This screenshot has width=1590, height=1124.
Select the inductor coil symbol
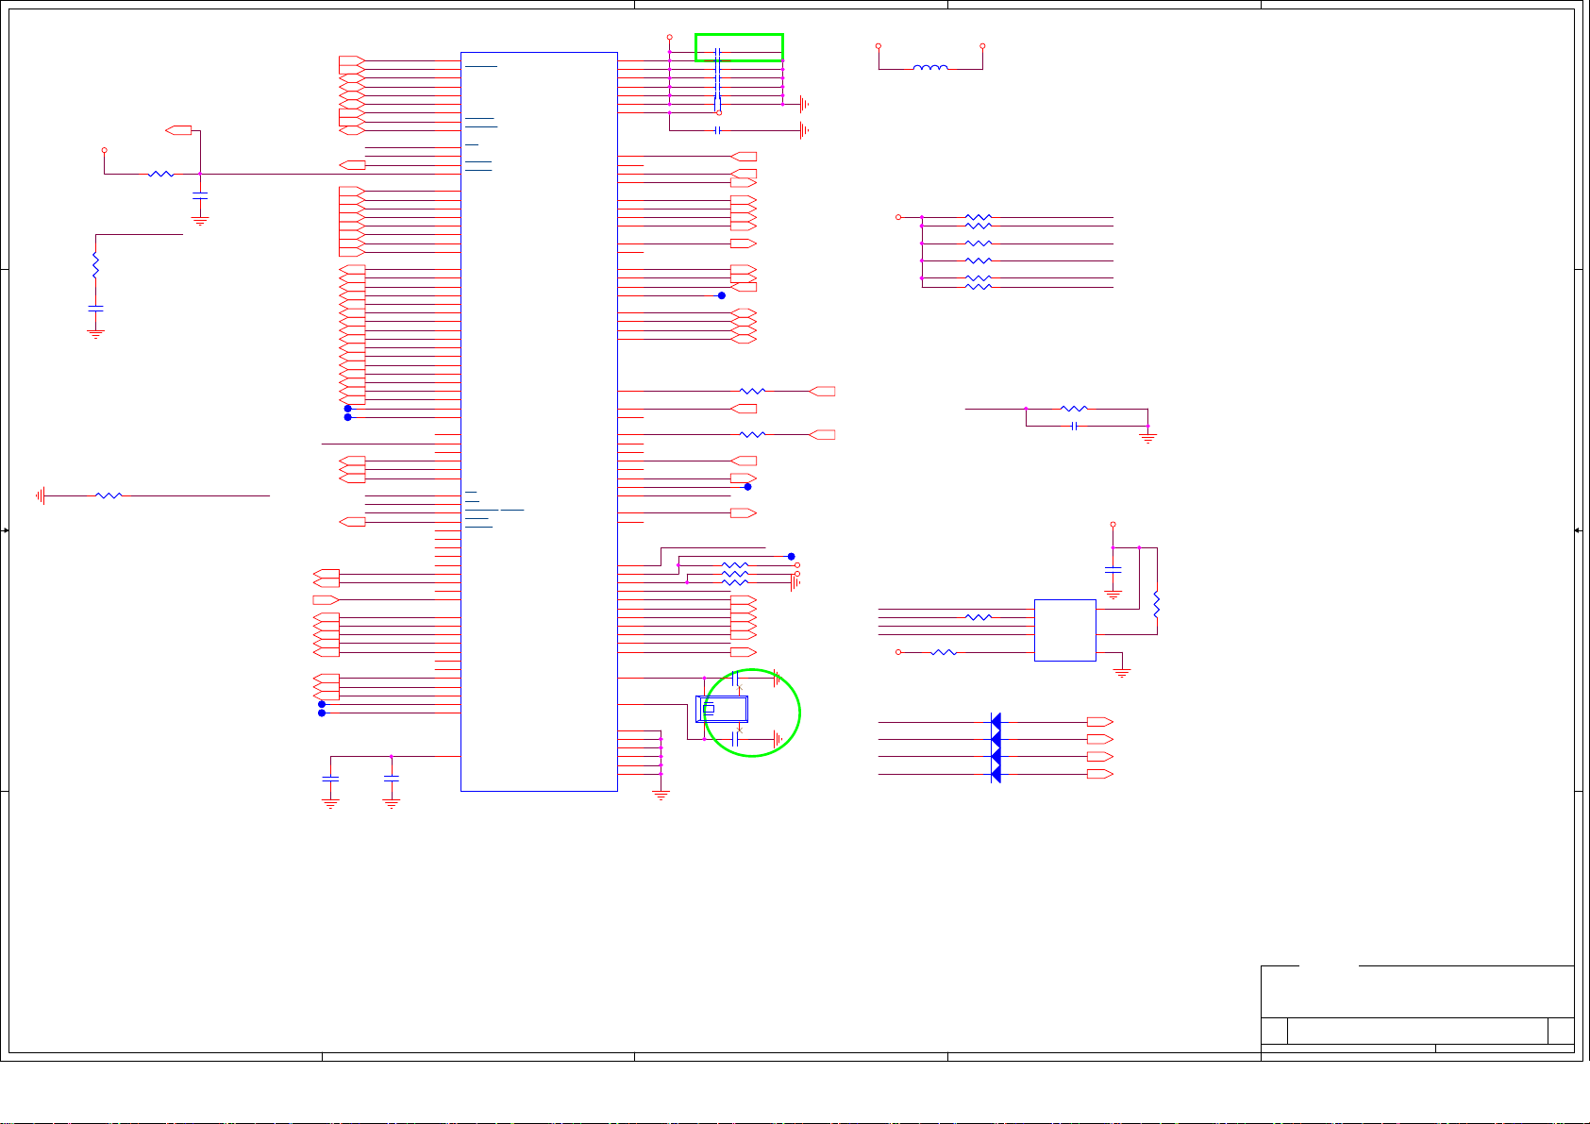tap(930, 67)
